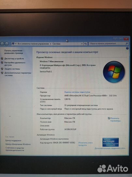Click the WORKGROUP value
This screenshot has width=132, height=177.
click(70, 129)
